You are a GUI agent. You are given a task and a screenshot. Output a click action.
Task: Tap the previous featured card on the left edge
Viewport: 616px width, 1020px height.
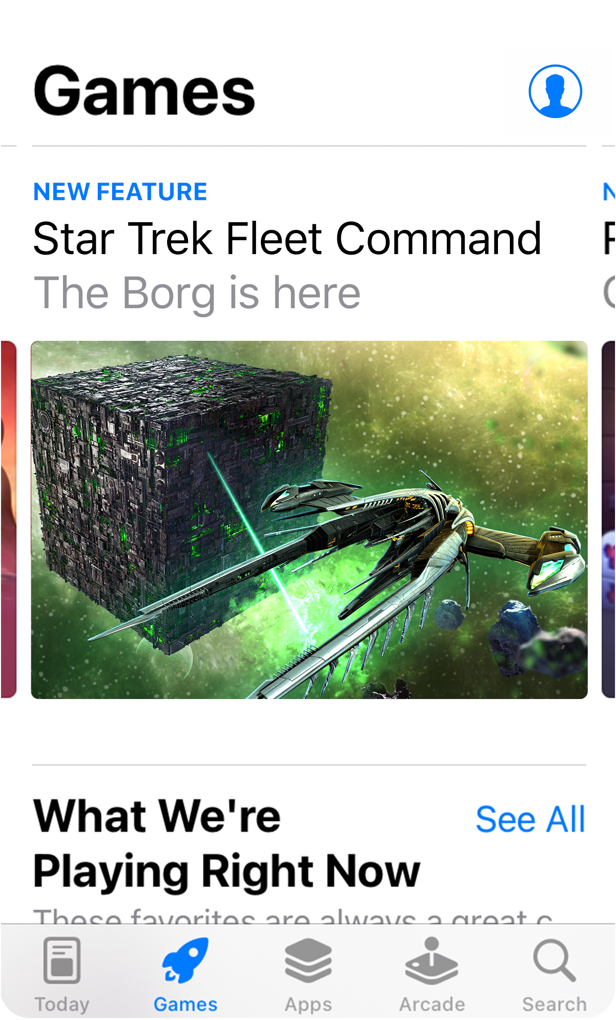pyautogui.click(x=8, y=520)
